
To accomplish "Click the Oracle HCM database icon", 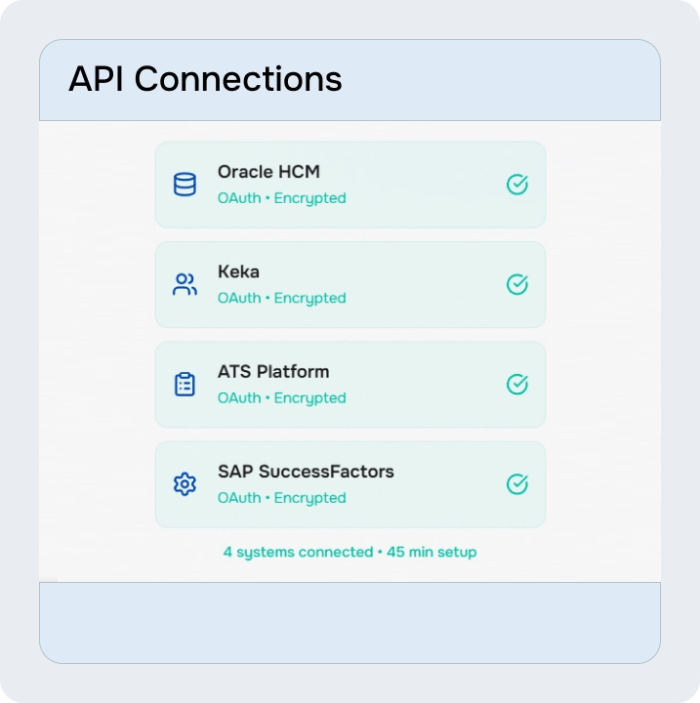I will click(185, 185).
